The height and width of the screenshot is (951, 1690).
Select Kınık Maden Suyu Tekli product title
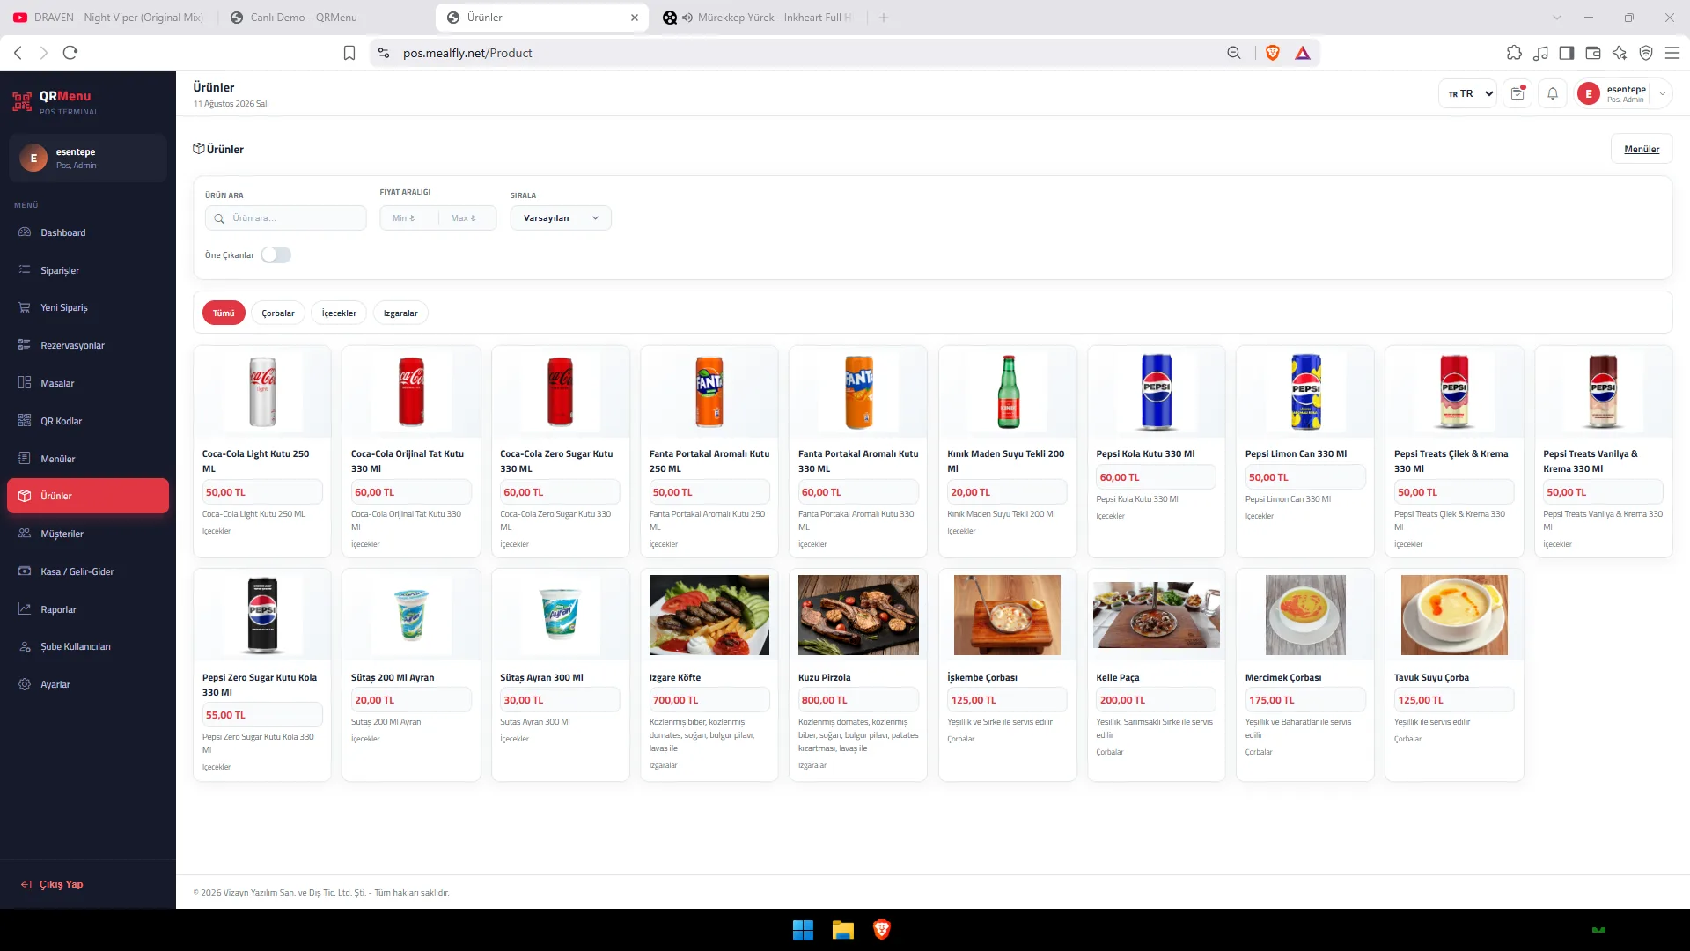(x=1006, y=461)
